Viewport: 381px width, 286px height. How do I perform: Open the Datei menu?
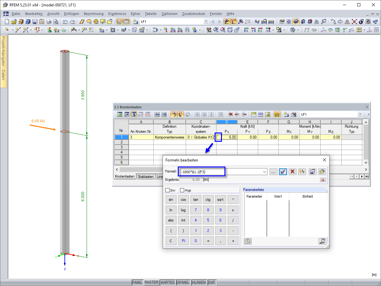click(16, 14)
